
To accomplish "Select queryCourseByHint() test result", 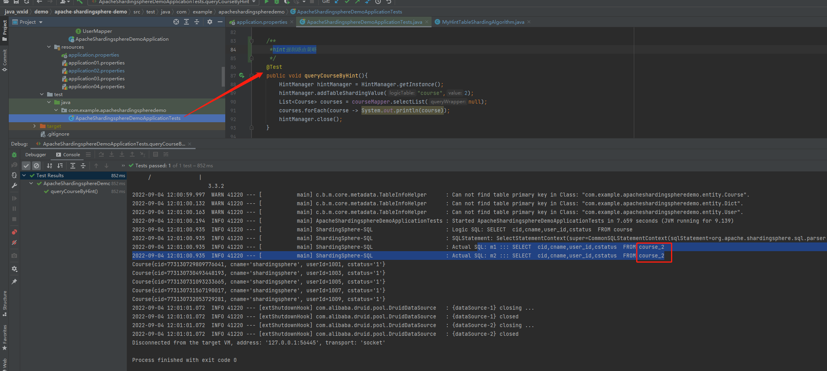I will coord(74,191).
